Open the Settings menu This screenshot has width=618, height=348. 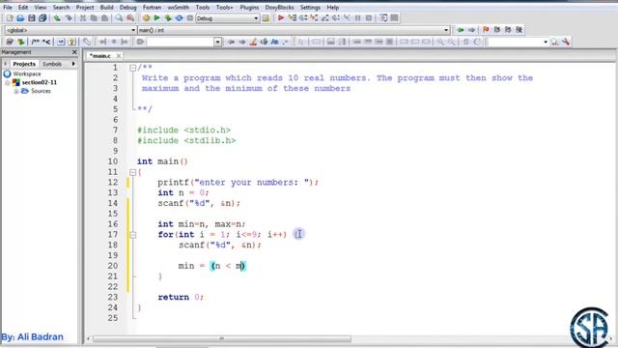point(310,7)
